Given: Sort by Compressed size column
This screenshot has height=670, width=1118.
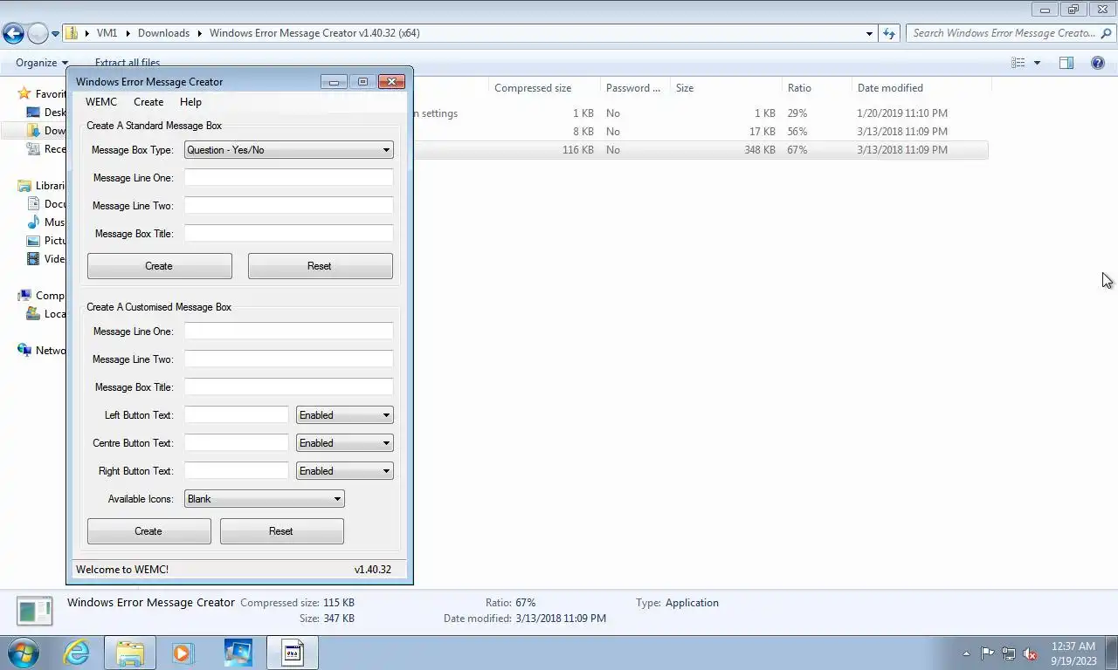Looking at the screenshot, I should tap(544, 88).
